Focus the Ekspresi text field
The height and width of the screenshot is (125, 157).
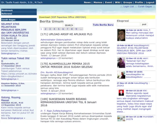(x=128, y=24)
